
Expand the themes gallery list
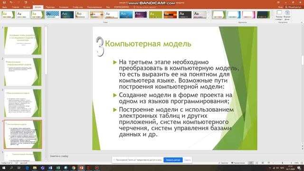pyautogui.click(x=209, y=18)
